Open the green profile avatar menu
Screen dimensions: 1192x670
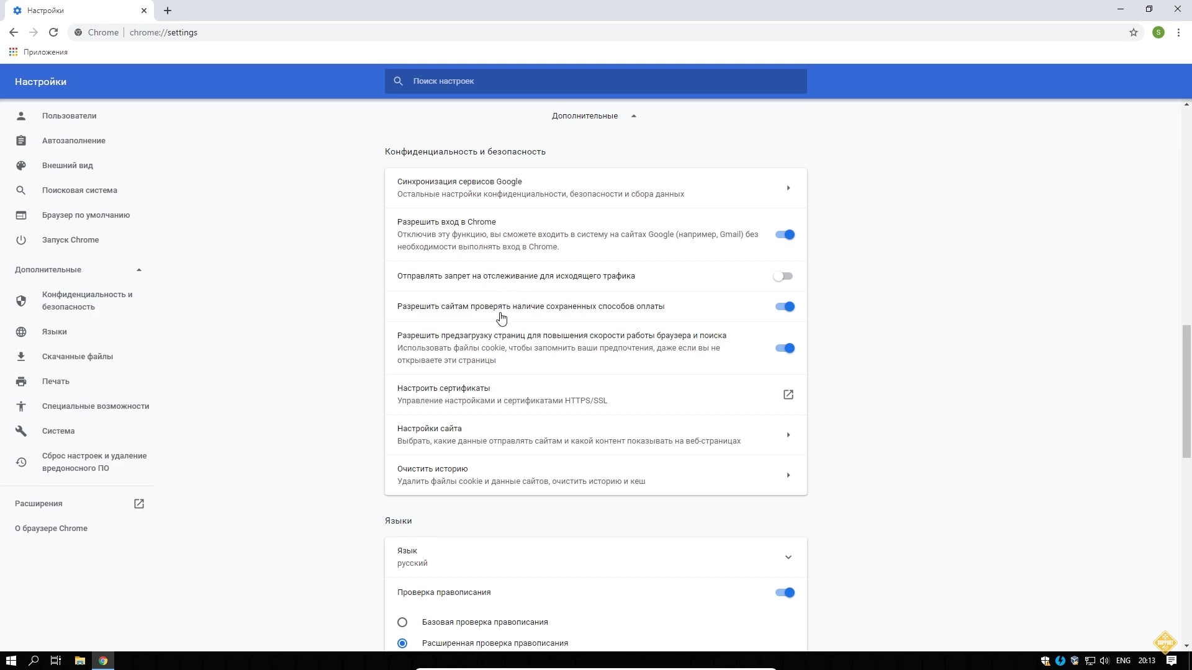[x=1158, y=32]
